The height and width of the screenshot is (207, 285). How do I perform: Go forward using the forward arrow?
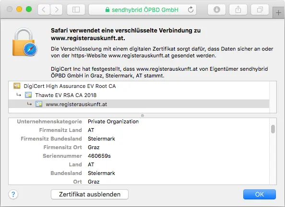click(57, 10)
